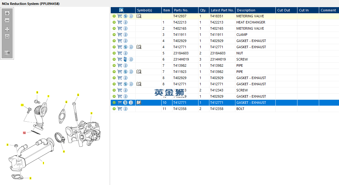Toggle the parts list panel arrow icon
Screen dimensions: 339x185
coord(7,53)
